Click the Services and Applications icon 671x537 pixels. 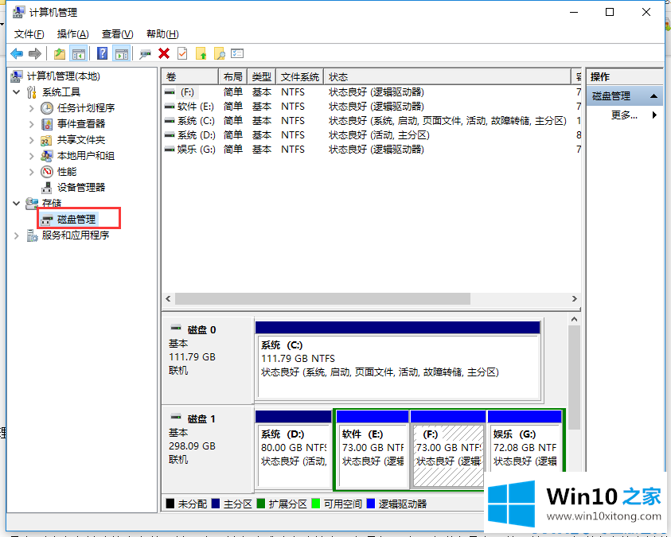(32, 235)
